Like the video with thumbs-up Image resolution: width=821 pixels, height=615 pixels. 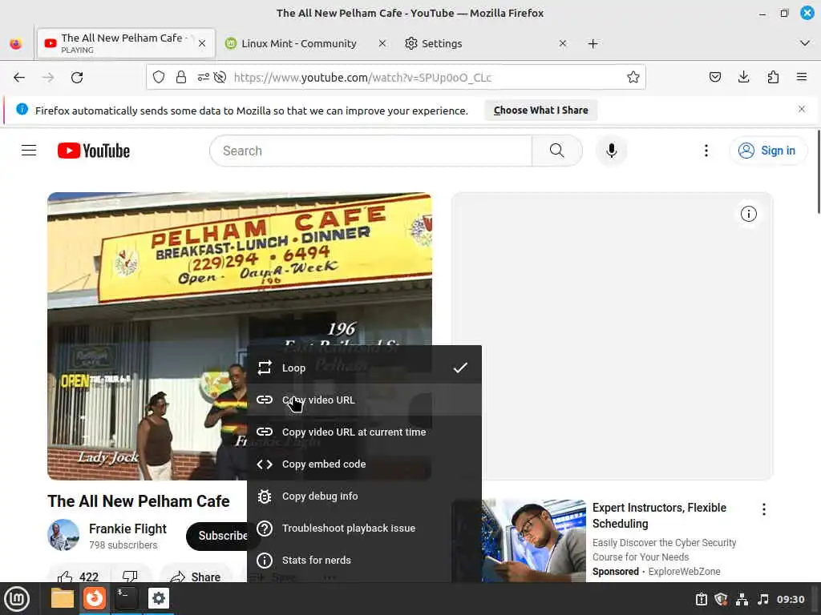(x=78, y=577)
